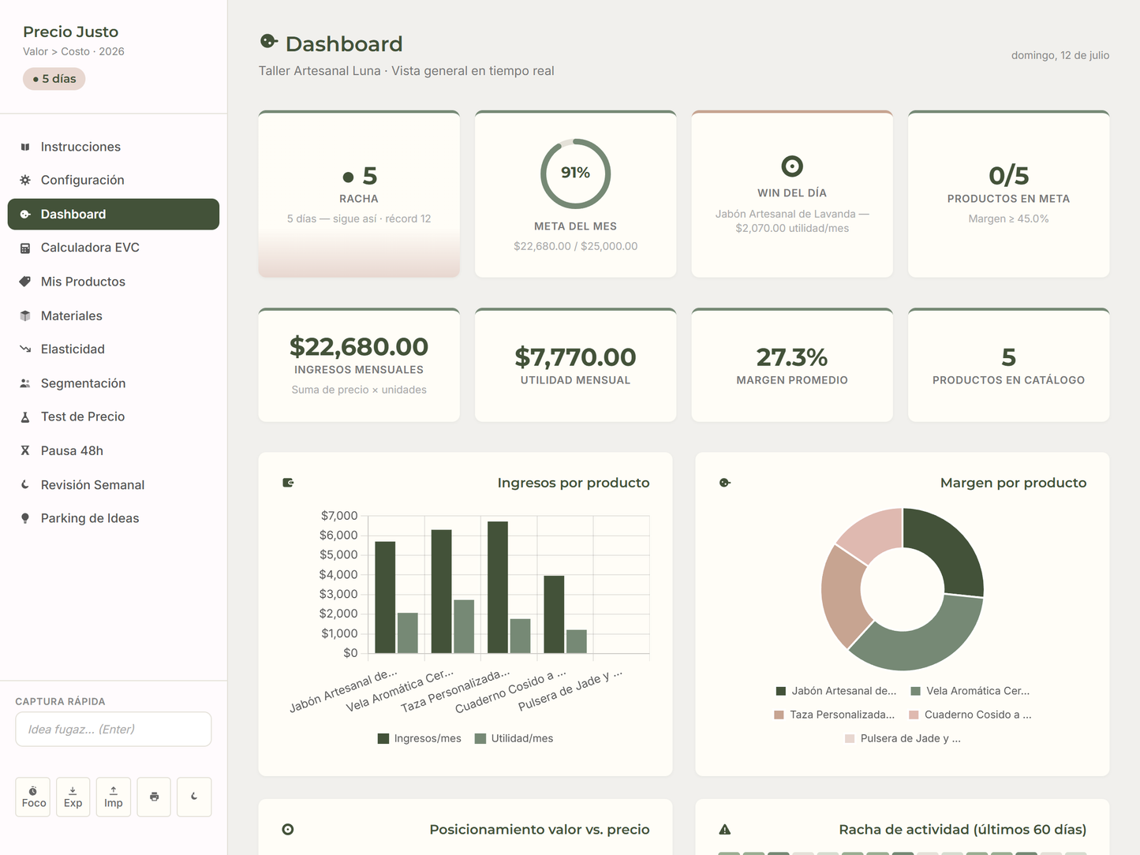
Task: Click the tallest dark bar for Taza Personalizada
Action: [x=498, y=587]
